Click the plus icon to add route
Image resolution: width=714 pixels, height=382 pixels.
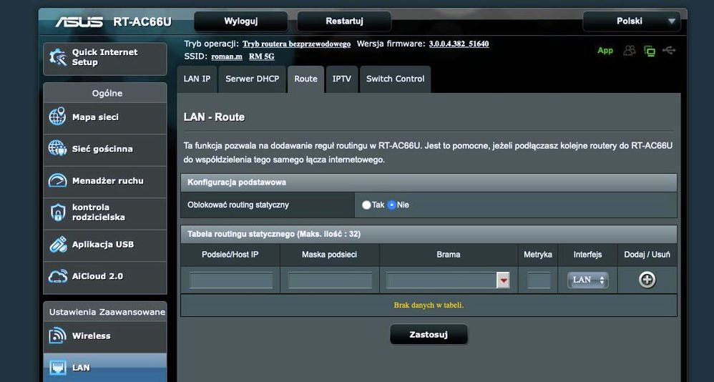point(647,280)
